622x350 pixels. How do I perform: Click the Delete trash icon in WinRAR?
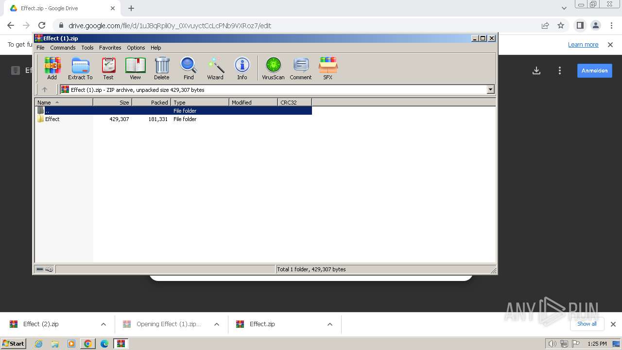(x=162, y=68)
